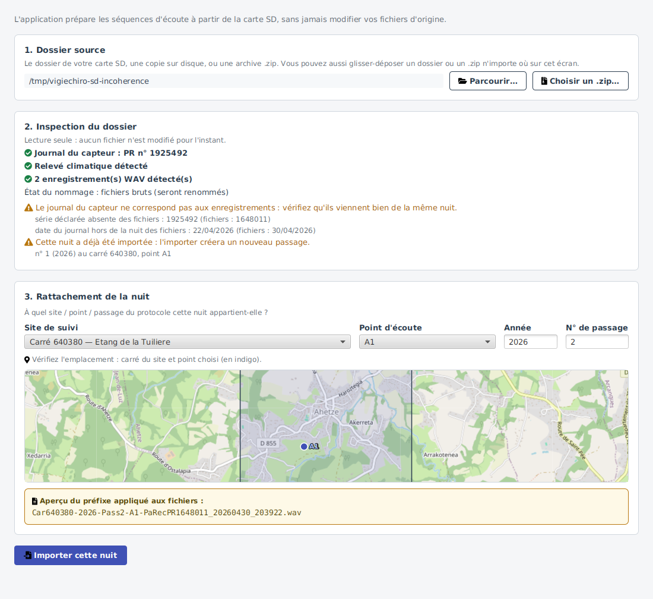Click 'n° 1 (2026) au carré 640380' line
This screenshot has height=599, width=653.
103,253
